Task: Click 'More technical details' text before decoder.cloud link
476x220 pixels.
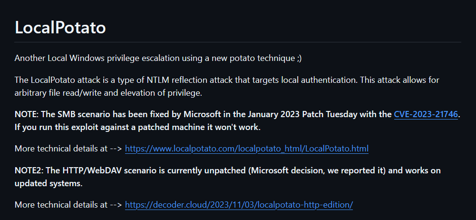Action: point(61,205)
